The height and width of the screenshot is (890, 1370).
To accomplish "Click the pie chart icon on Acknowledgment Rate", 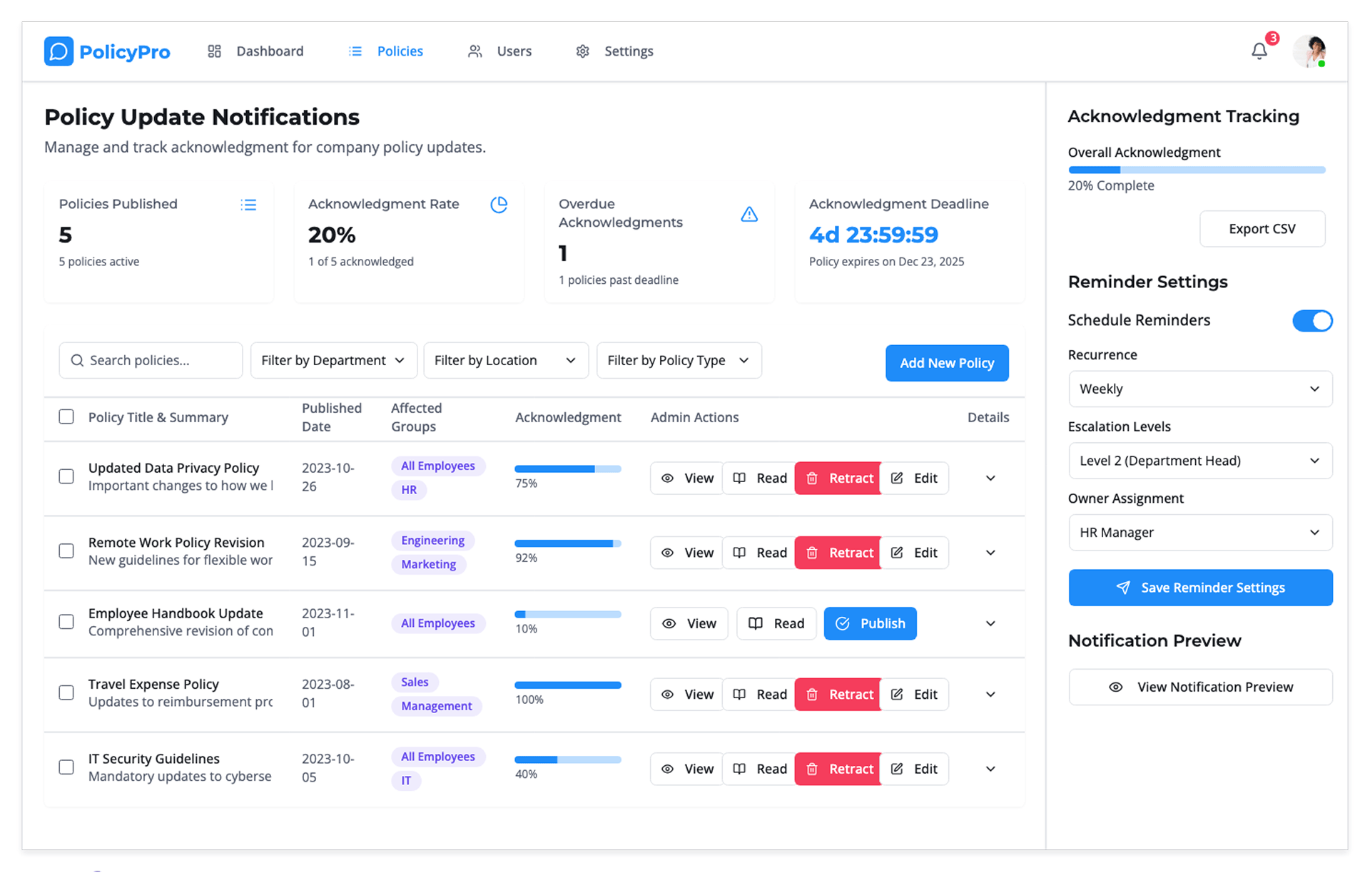I will tap(499, 205).
